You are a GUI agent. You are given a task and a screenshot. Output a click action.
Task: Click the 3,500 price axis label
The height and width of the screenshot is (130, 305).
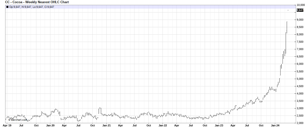[x=301, y=101]
